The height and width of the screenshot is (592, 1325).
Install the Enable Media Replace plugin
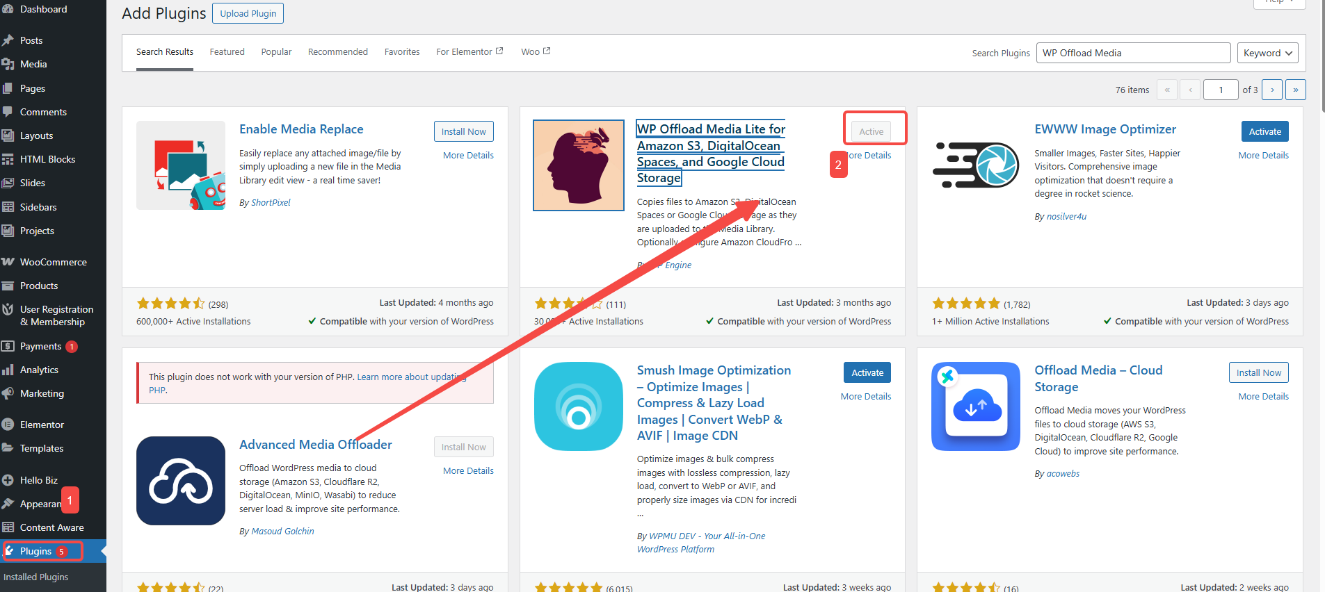(463, 131)
